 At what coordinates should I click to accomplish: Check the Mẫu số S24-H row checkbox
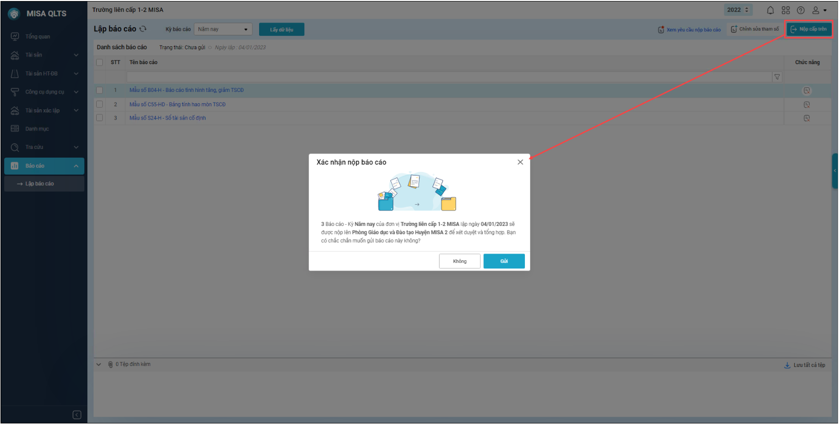[x=100, y=118]
